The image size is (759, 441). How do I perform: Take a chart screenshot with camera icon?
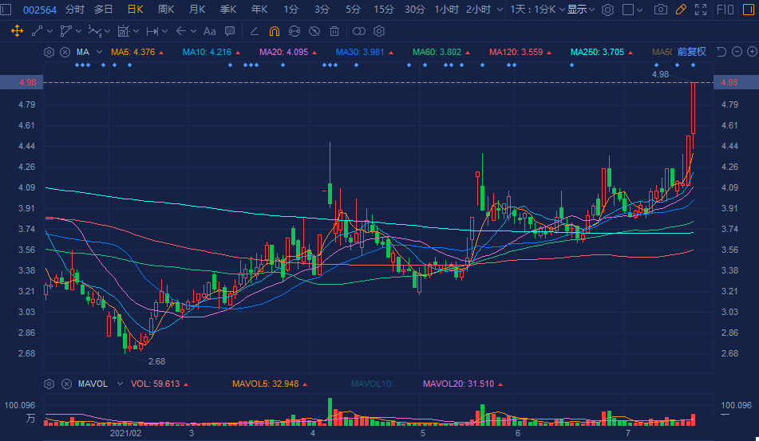pyautogui.click(x=660, y=10)
